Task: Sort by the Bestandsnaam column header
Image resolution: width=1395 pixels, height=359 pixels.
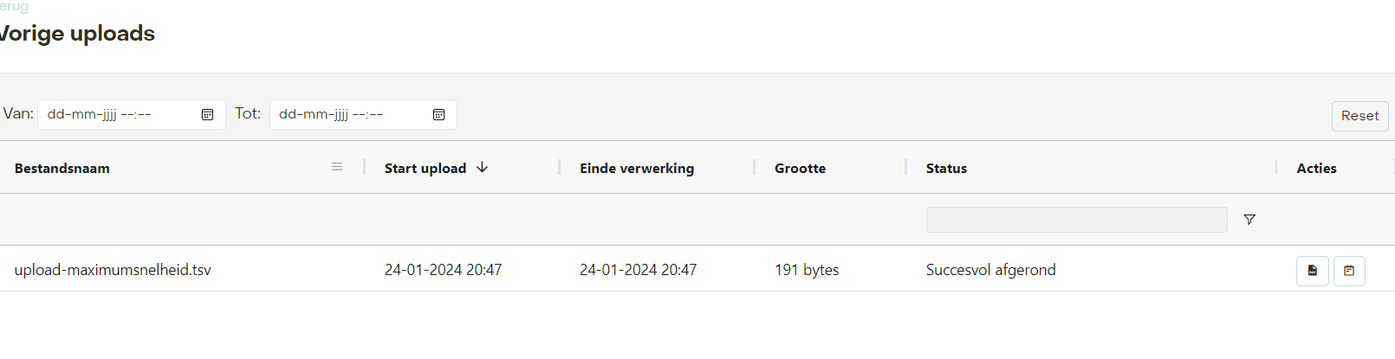Action: click(62, 168)
